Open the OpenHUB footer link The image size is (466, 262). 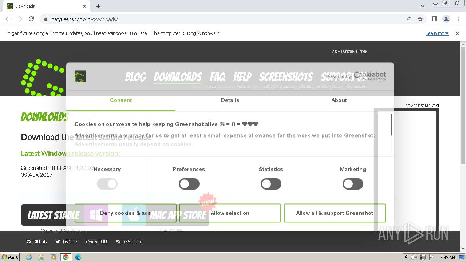pos(96,242)
